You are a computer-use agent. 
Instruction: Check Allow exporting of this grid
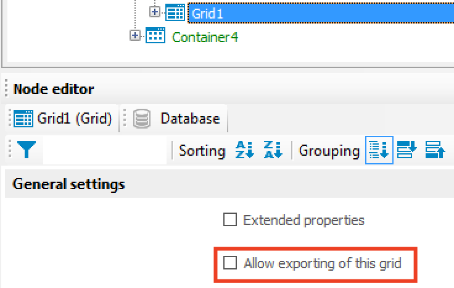(230, 263)
